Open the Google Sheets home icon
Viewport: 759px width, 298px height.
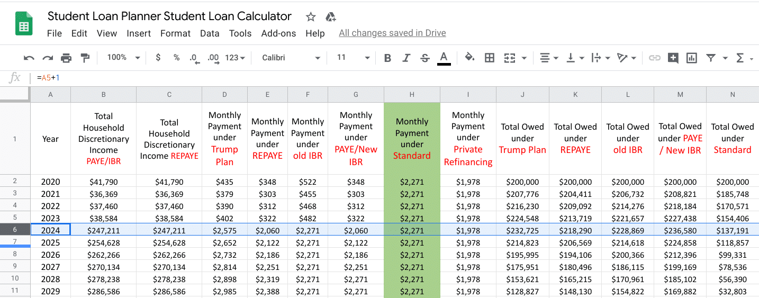coord(24,24)
